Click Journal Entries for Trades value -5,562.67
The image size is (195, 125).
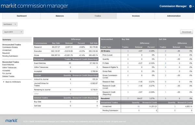(x=94, y=83)
